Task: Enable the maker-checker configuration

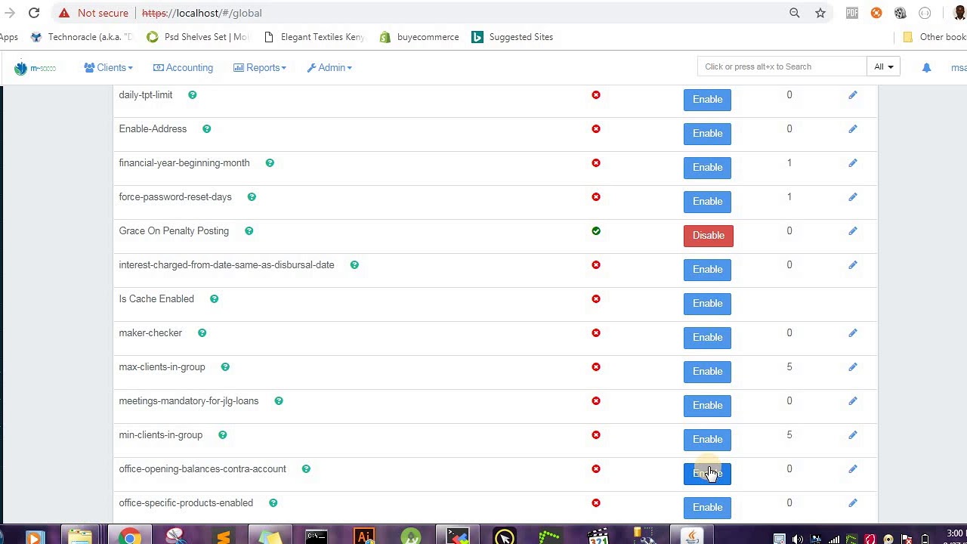Action: tap(707, 338)
